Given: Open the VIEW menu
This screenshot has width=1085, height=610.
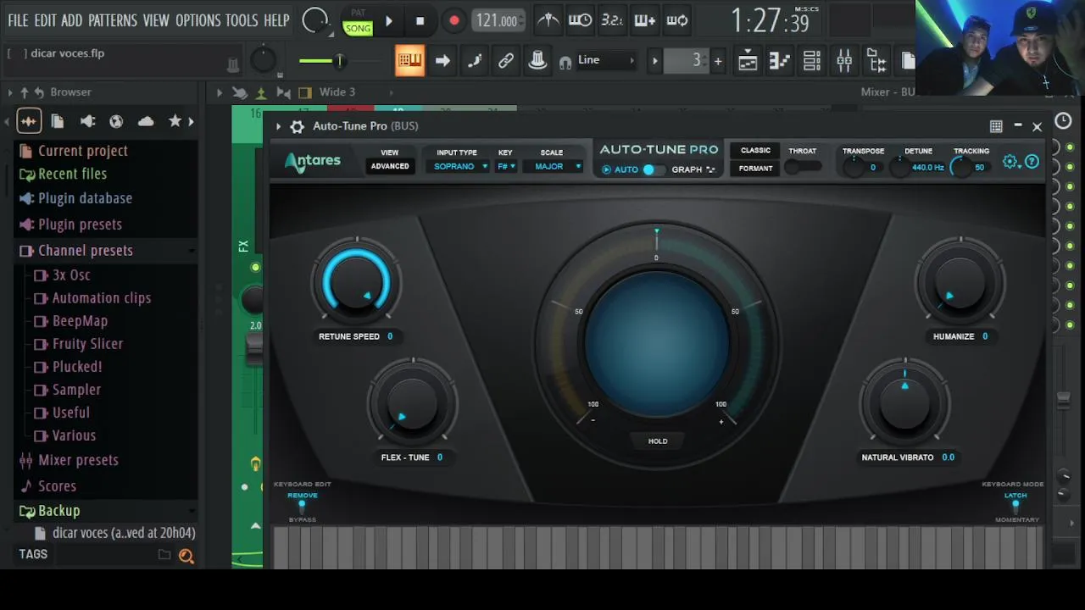Looking at the screenshot, I should [x=155, y=20].
